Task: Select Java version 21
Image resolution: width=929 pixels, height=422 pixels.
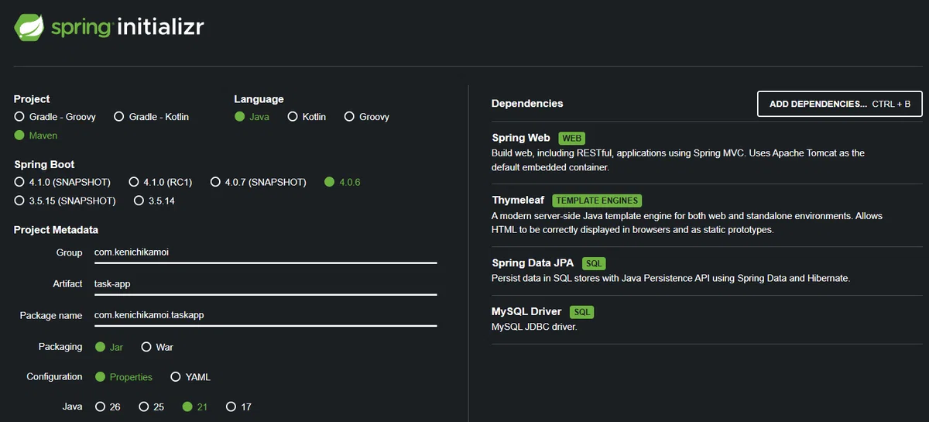Action: pos(194,407)
